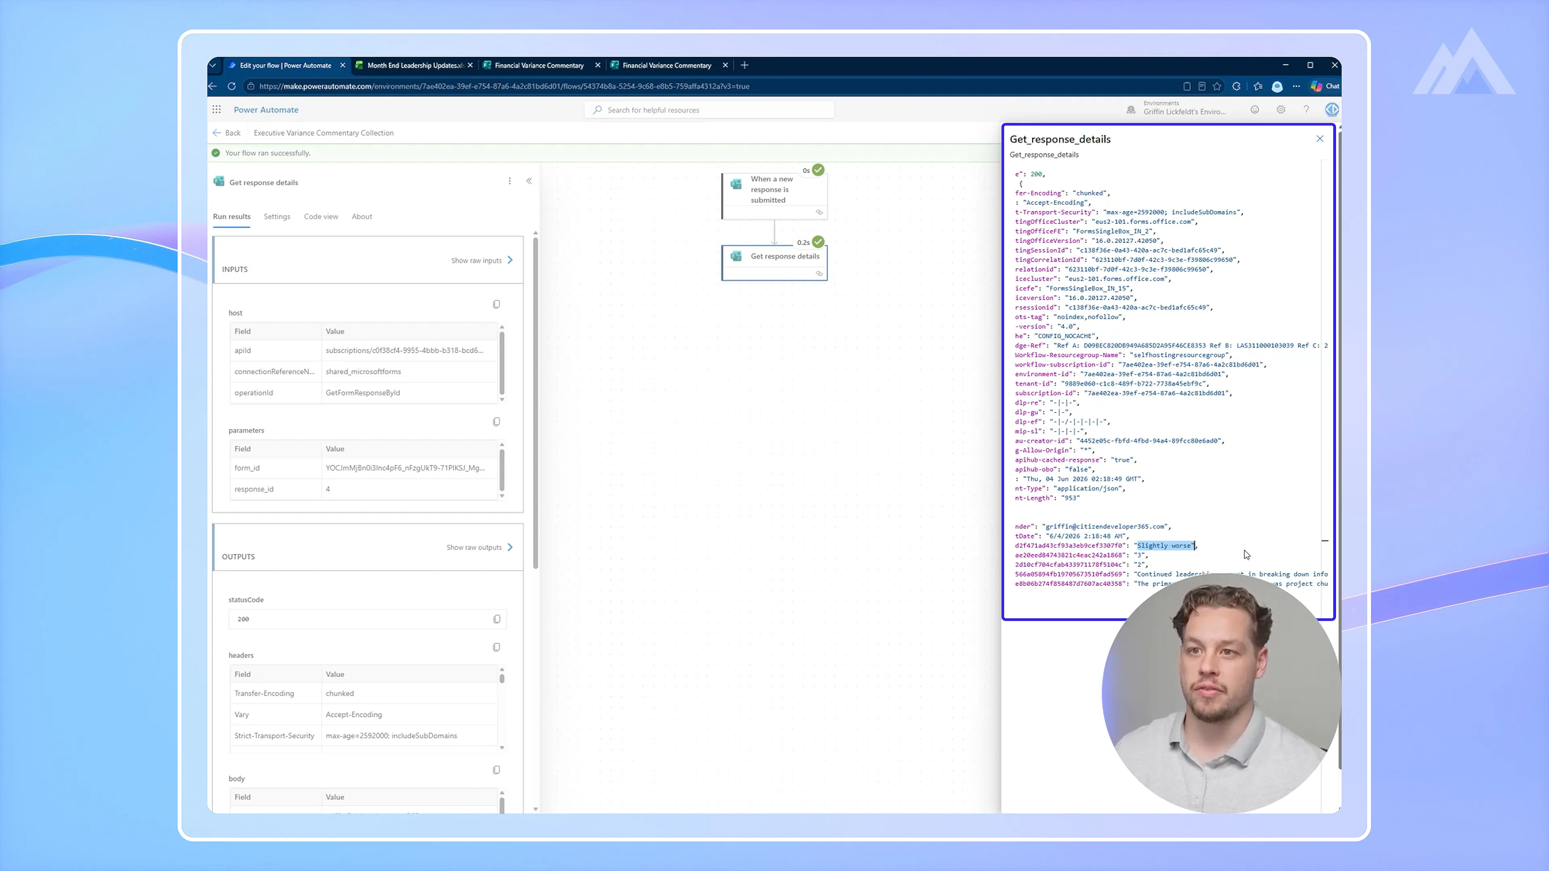Open Power Automate settings gear
Screen dimensions: 1549x871
[x=1281, y=109]
